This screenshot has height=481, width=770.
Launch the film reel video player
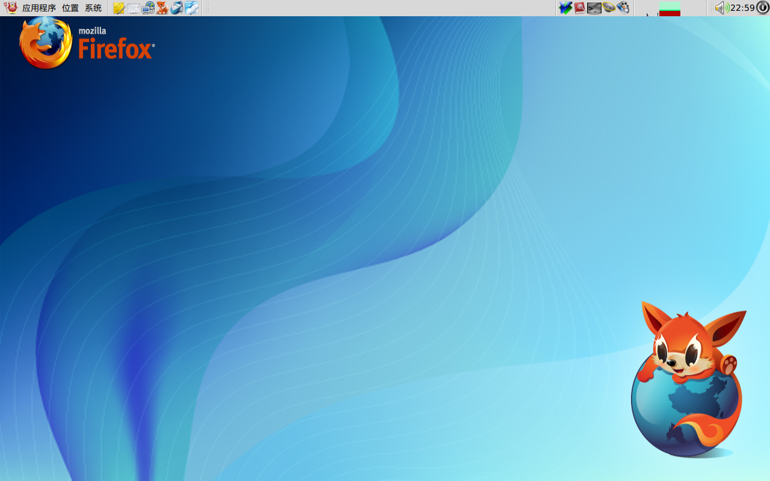point(623,8)
